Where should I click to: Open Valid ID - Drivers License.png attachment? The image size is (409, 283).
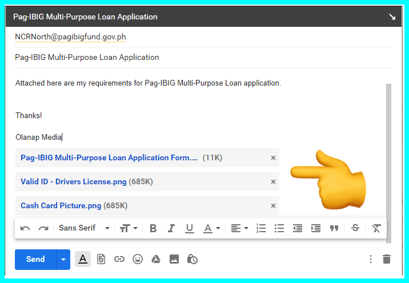[x=74, y=181]
